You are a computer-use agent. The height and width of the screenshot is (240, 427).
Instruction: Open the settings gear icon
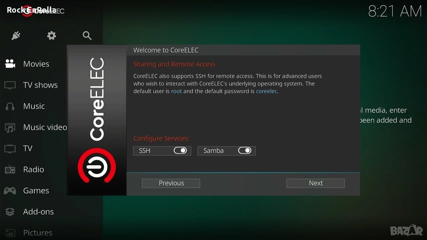coord(51,36)
